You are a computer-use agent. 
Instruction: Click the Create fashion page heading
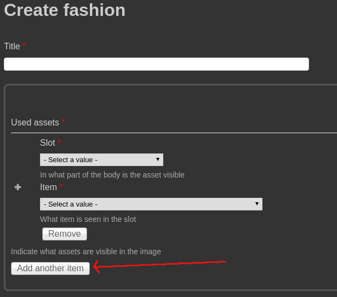pos(65,10)
